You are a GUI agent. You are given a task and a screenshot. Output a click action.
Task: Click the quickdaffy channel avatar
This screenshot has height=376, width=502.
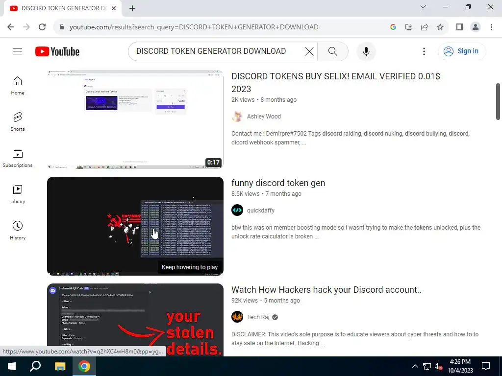(x=237, y=211)
